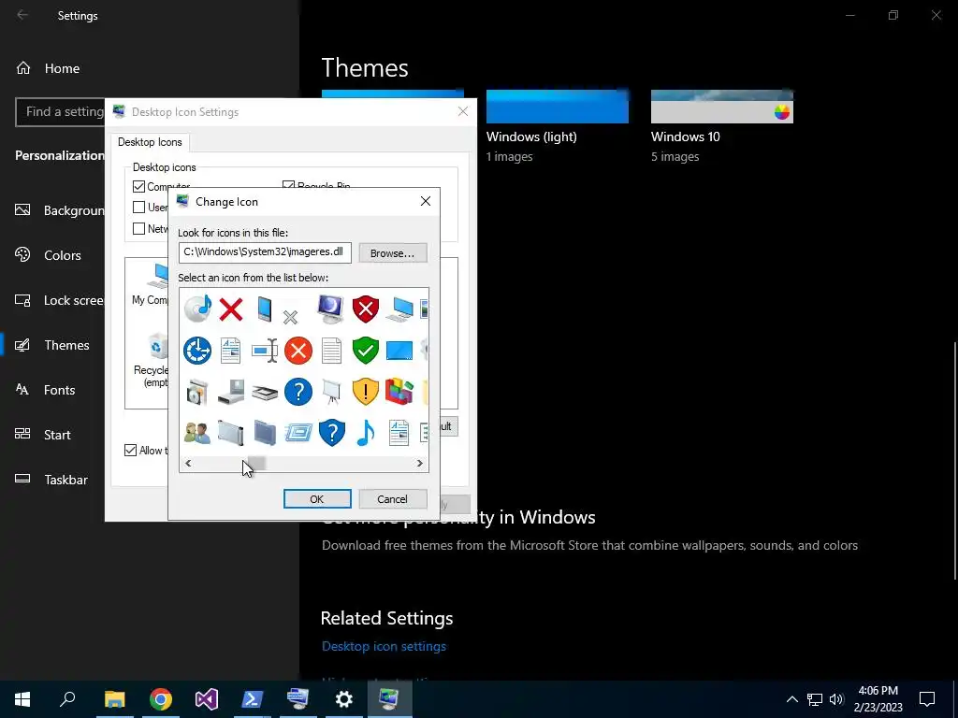Viewport: 958px width, 718px height.
Task: Select the red circle with X icon
Action: point(298,351)
